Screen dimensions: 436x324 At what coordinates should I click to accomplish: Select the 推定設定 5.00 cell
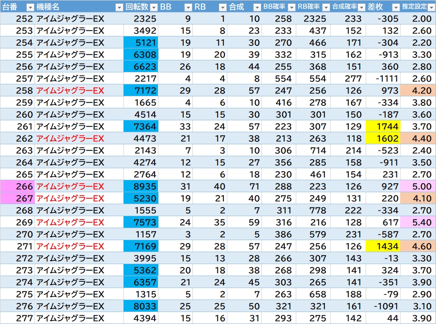pos(418,186)
